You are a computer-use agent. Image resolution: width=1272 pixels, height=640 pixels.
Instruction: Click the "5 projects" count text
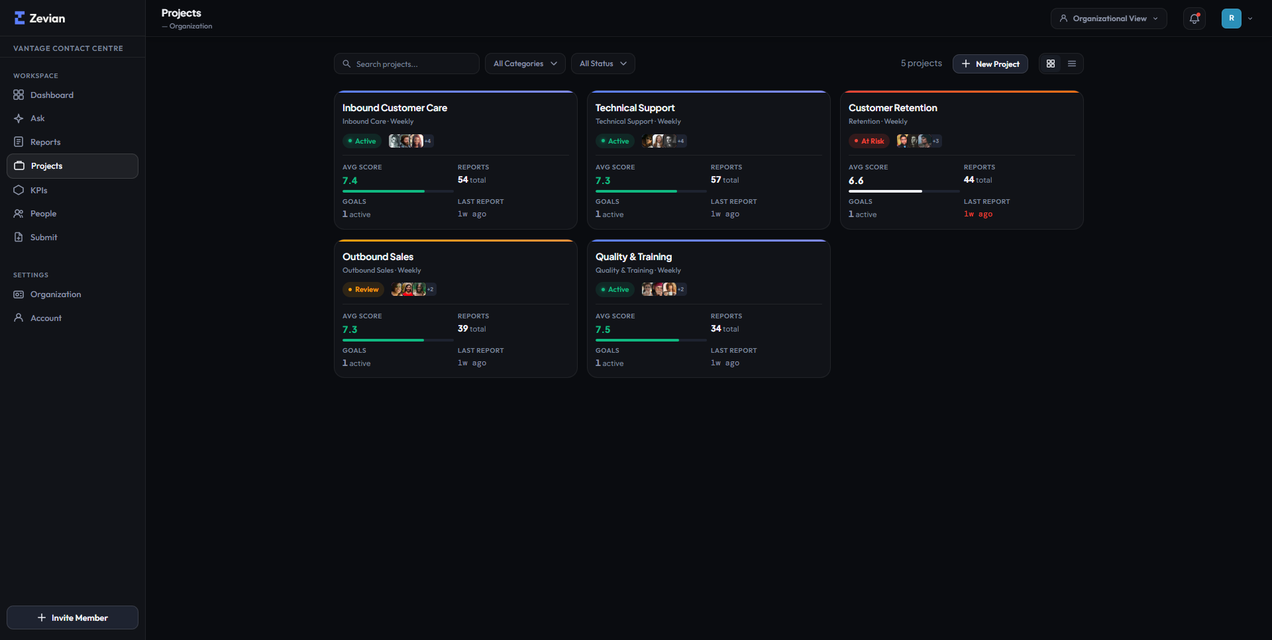click(x=921, y=64)
